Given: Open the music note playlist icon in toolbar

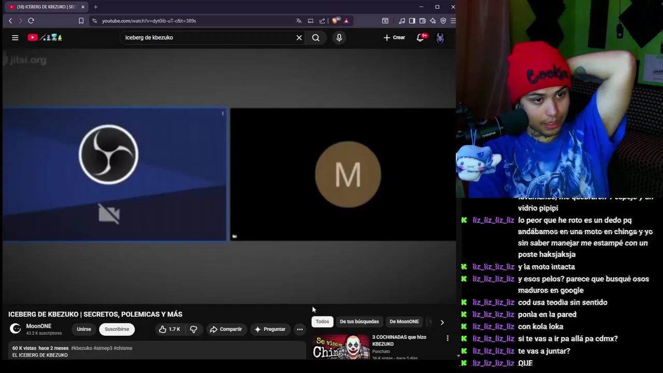Looking at the screenshot, I should click(402, 21).
